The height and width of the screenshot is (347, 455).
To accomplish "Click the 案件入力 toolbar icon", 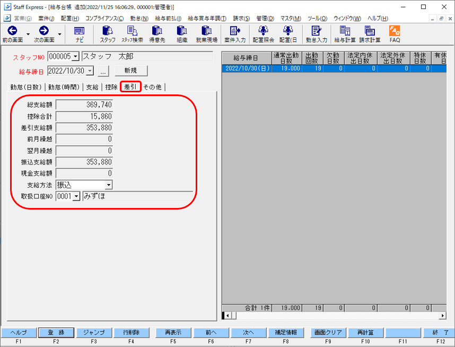I will click(235, 31).
